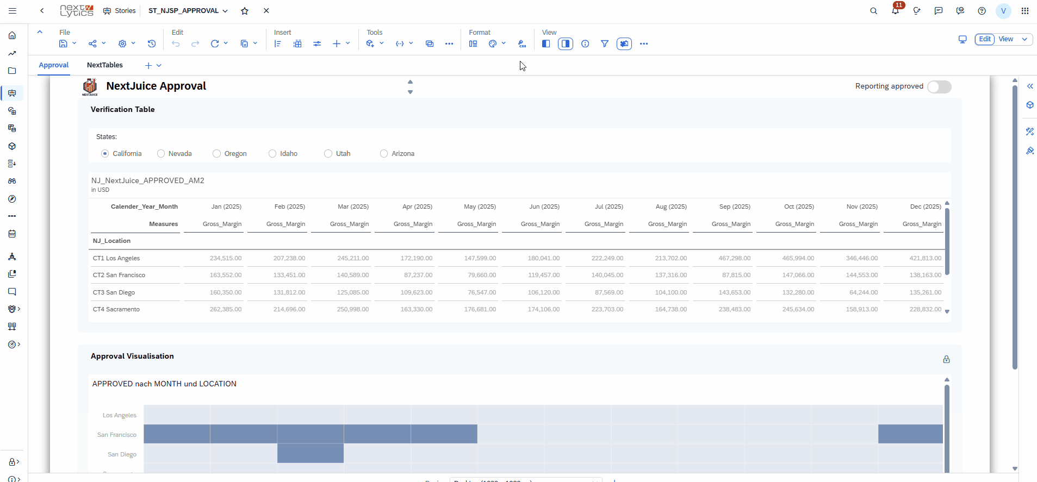
Task: Expand the add-page dropdown arrow
Action: coord(159,65)
